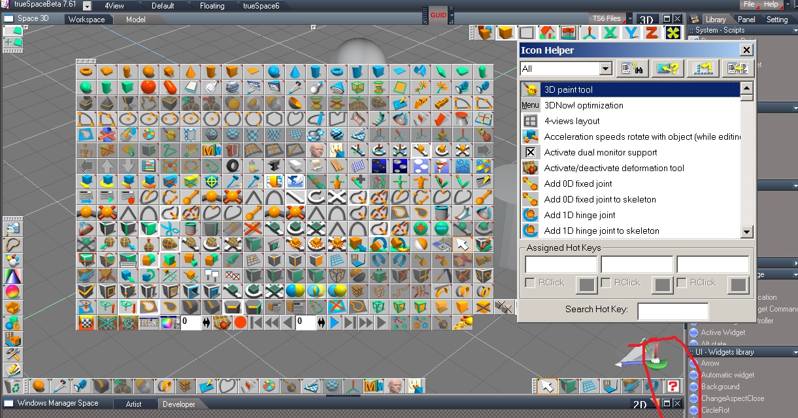Select 'Activate dual monitor support' entry
Viewport: 798px width, 418px height.
601,152
